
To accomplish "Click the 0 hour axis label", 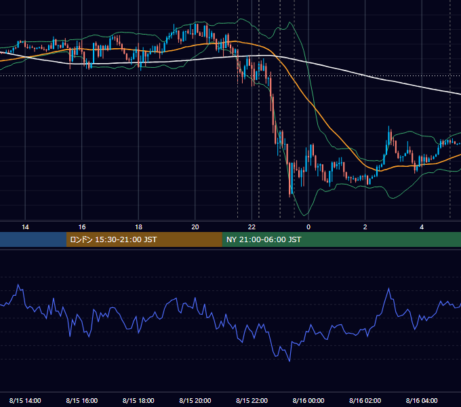I will click(308, 227).
